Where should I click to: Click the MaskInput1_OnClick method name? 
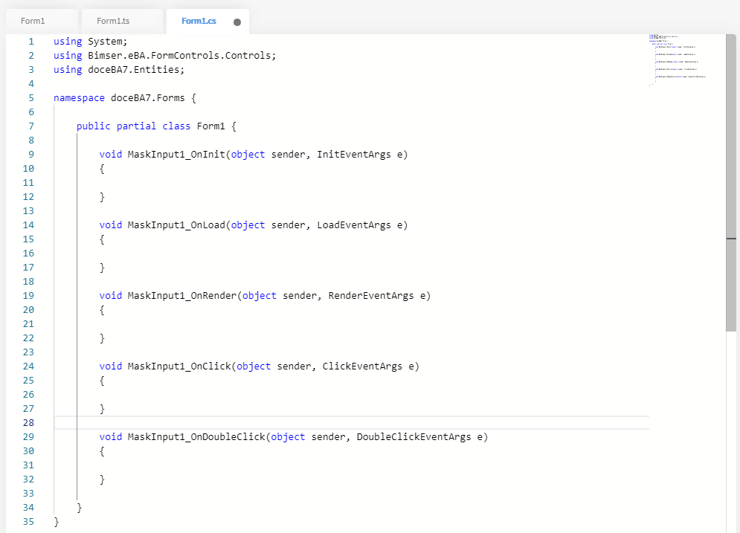pyautogui.click(x=179, y=366)
